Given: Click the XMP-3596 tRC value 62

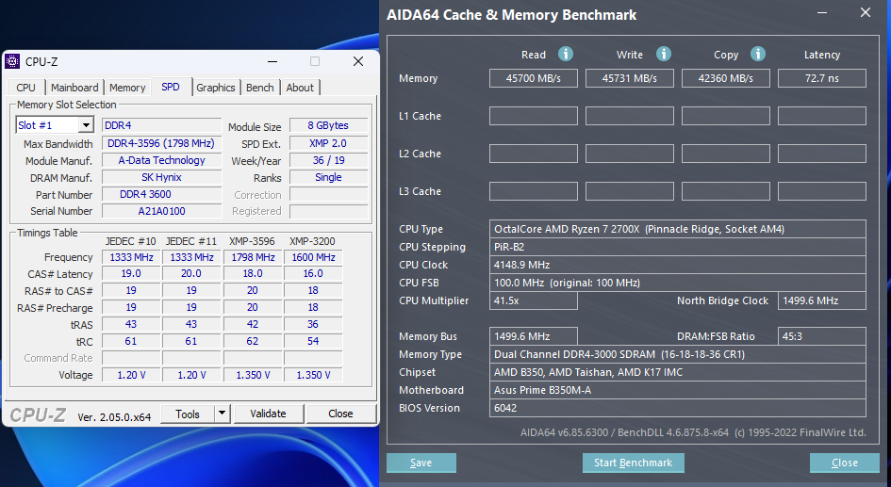Looking at the screenshot, I should (253, 341).
